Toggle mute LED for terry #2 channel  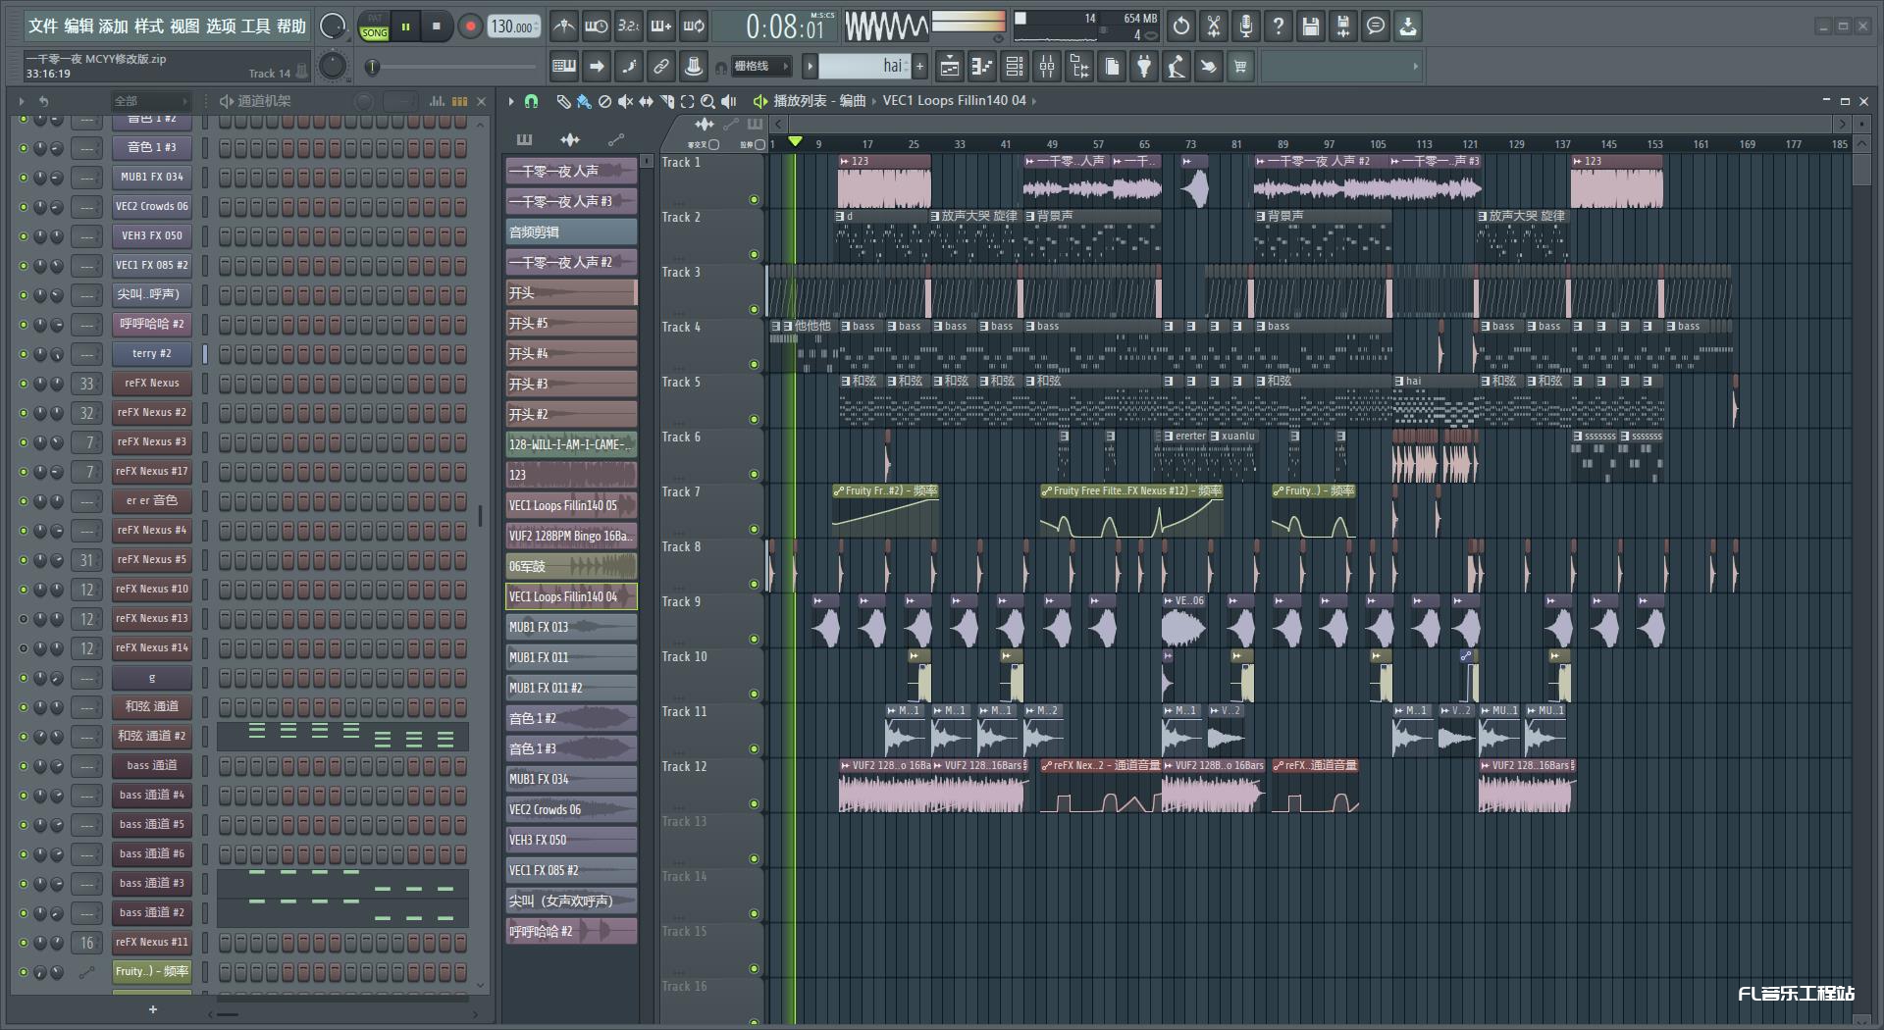[x=24, y=354]
